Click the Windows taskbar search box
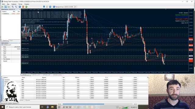Viewport: 195px width, 109px height. point(22,107)
